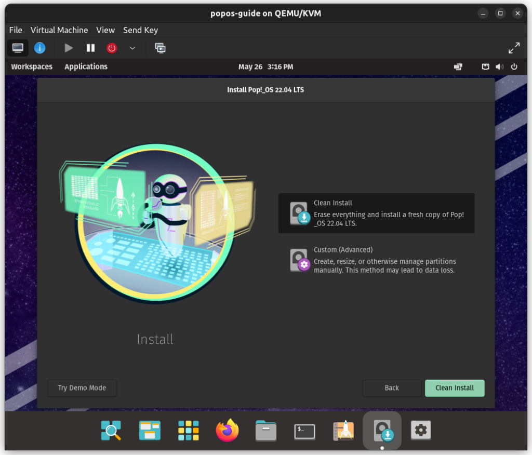Select the Clean Install option
The height and width of the screenshot is (455, 532).
click(376, 213)
